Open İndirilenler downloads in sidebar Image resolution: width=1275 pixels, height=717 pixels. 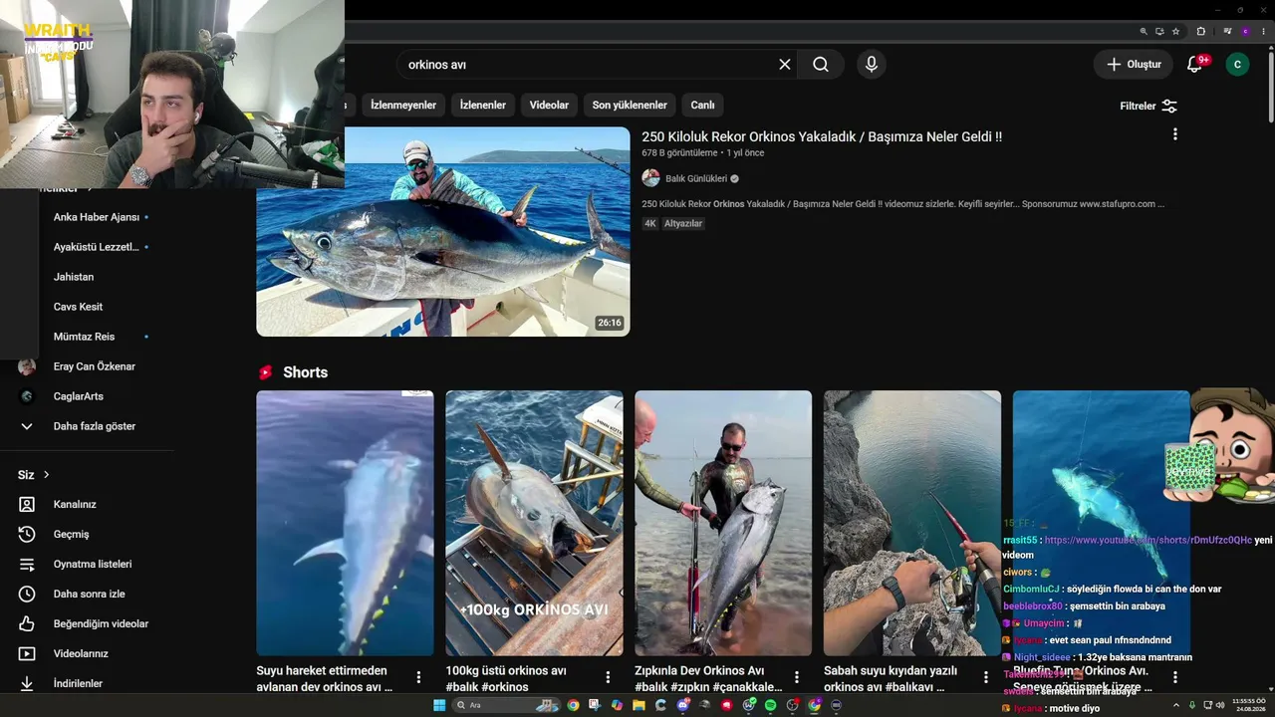(x=78, y=684)
